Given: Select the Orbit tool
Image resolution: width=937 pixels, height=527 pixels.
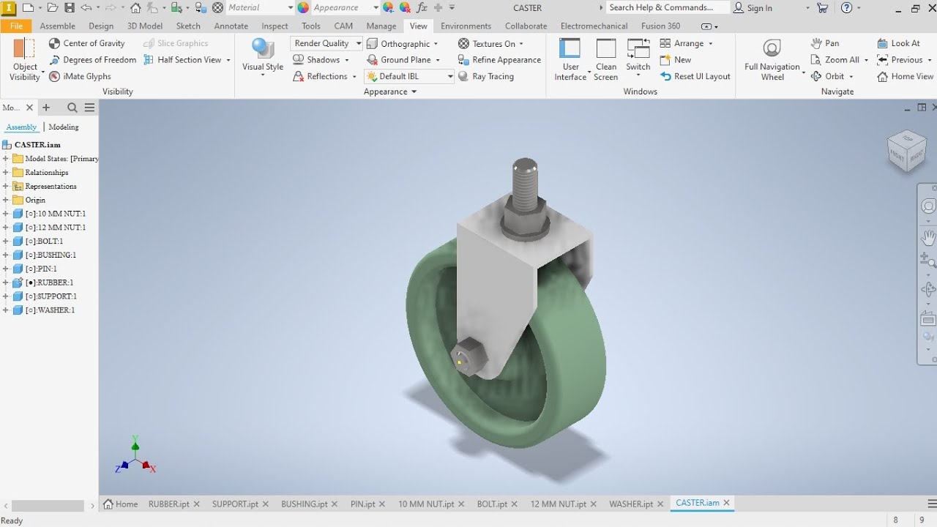Looking at the screenshot, I should pos(828,76).
